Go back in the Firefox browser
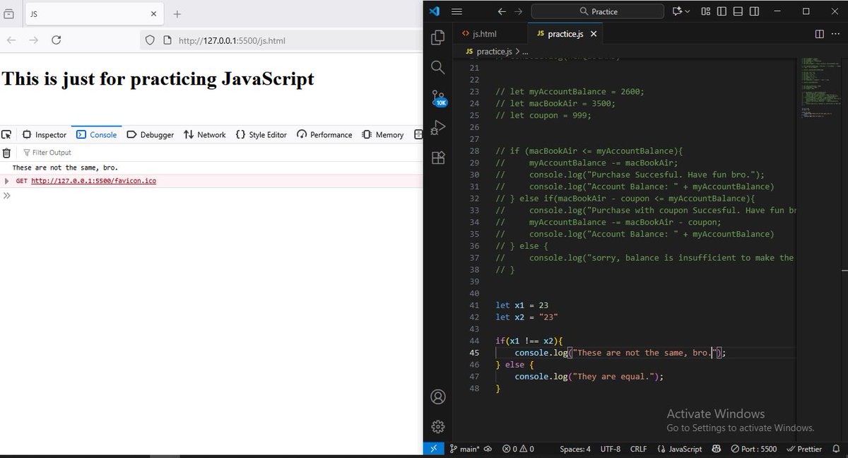Image resolution: width=848 pixels, height=458 pixels. click(11, 40)
